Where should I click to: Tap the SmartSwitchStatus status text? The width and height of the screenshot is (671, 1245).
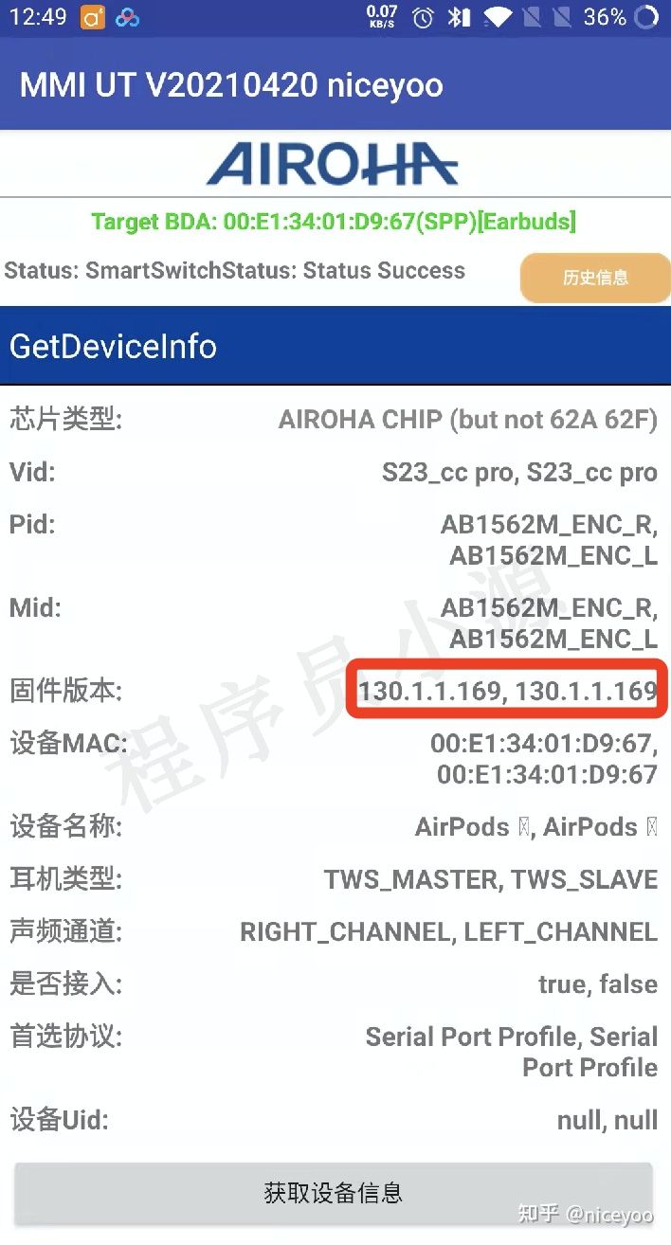pyautogui.click(x=235, y=271)
